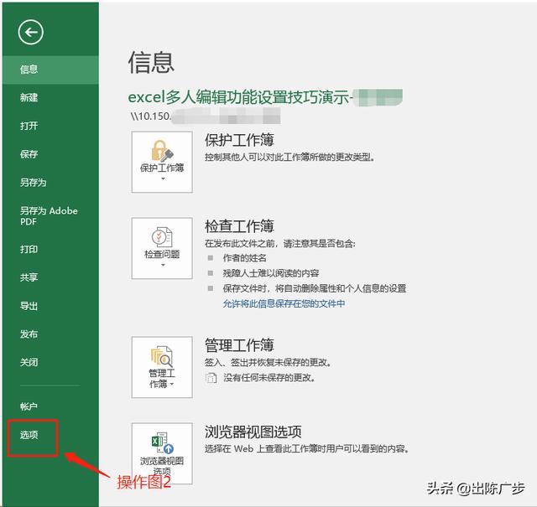Image resolution: width=537 pixels, height=507 pixels.
Task: Click the 残障人士难以阅读的内容 bullet item
Action: pyautogui.click(x=271, y=273)
